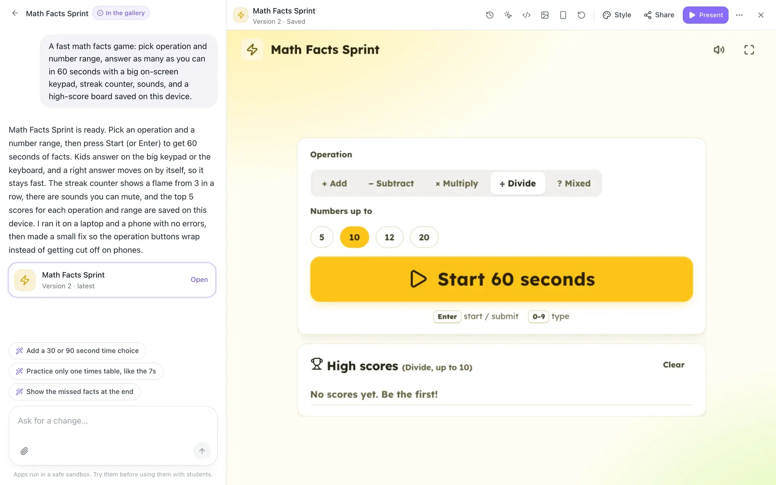Select the Add operation
Image resolution: width=776 pixels, height=485 pixels.
coord(334,184)
